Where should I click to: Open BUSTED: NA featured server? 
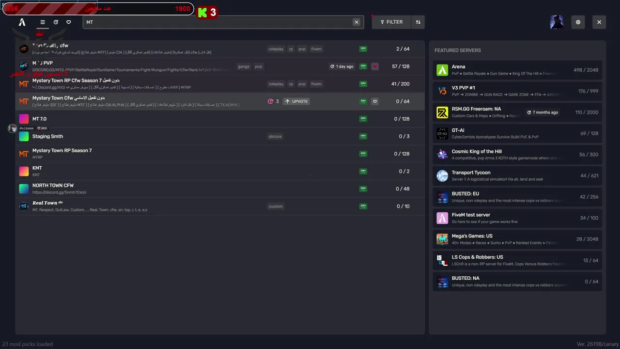(517, 282)
